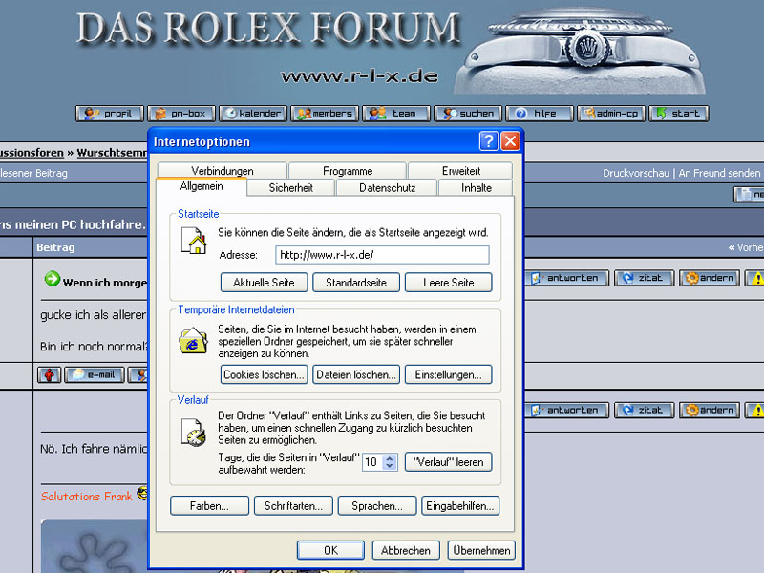
Task: Open the Wurschtsemm breadcrumb link
Action: click(112, 153)
